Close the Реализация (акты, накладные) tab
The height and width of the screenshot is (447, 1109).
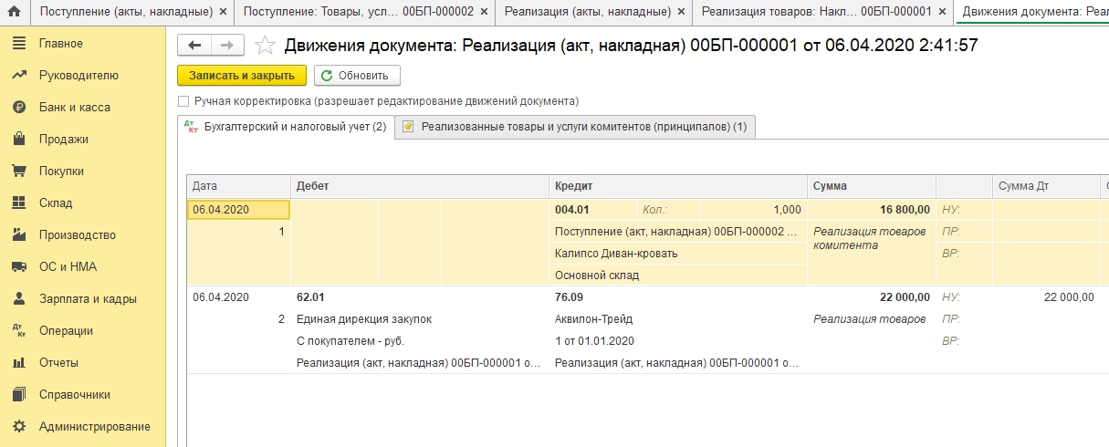(x=681, y=12)
